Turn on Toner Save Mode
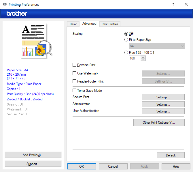Screen dimensions: 193x172 pos(75,91)
